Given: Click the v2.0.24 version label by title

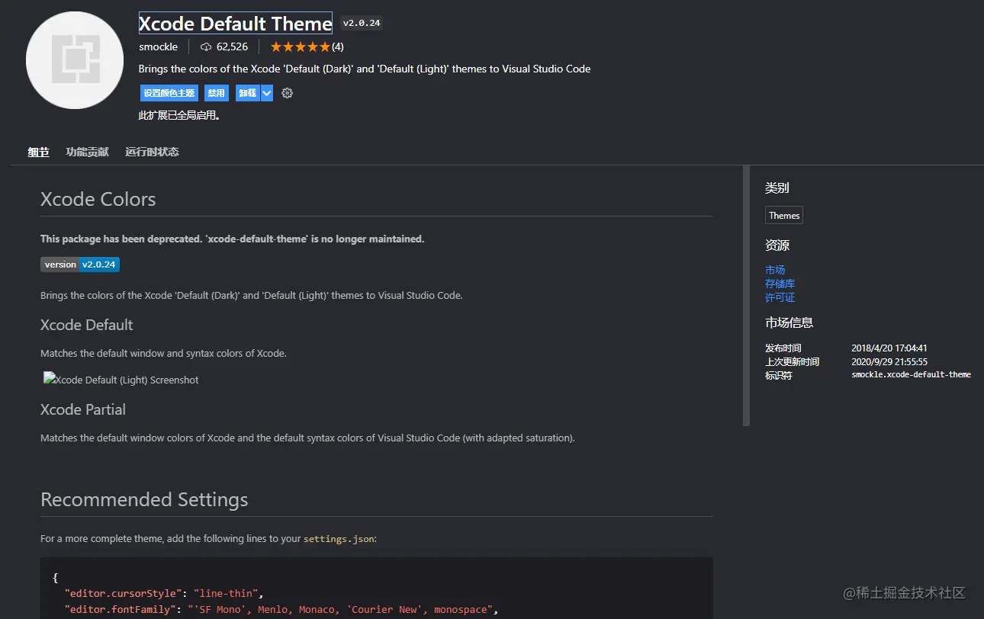Looking at the screenshot, I should point(362,23).
